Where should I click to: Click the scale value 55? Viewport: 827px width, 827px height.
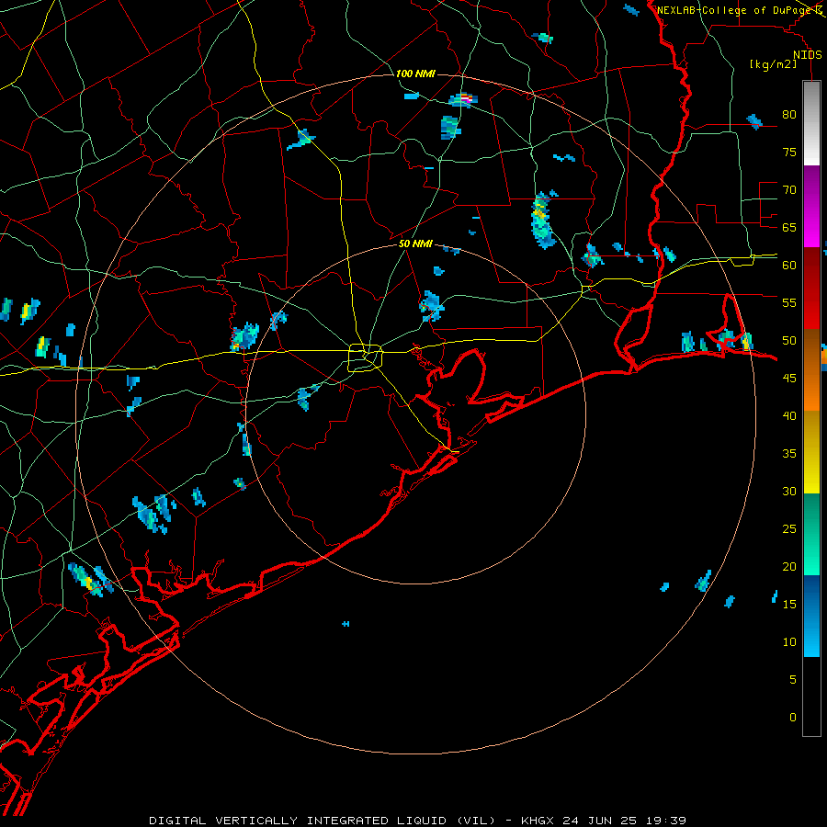(789, 302)
